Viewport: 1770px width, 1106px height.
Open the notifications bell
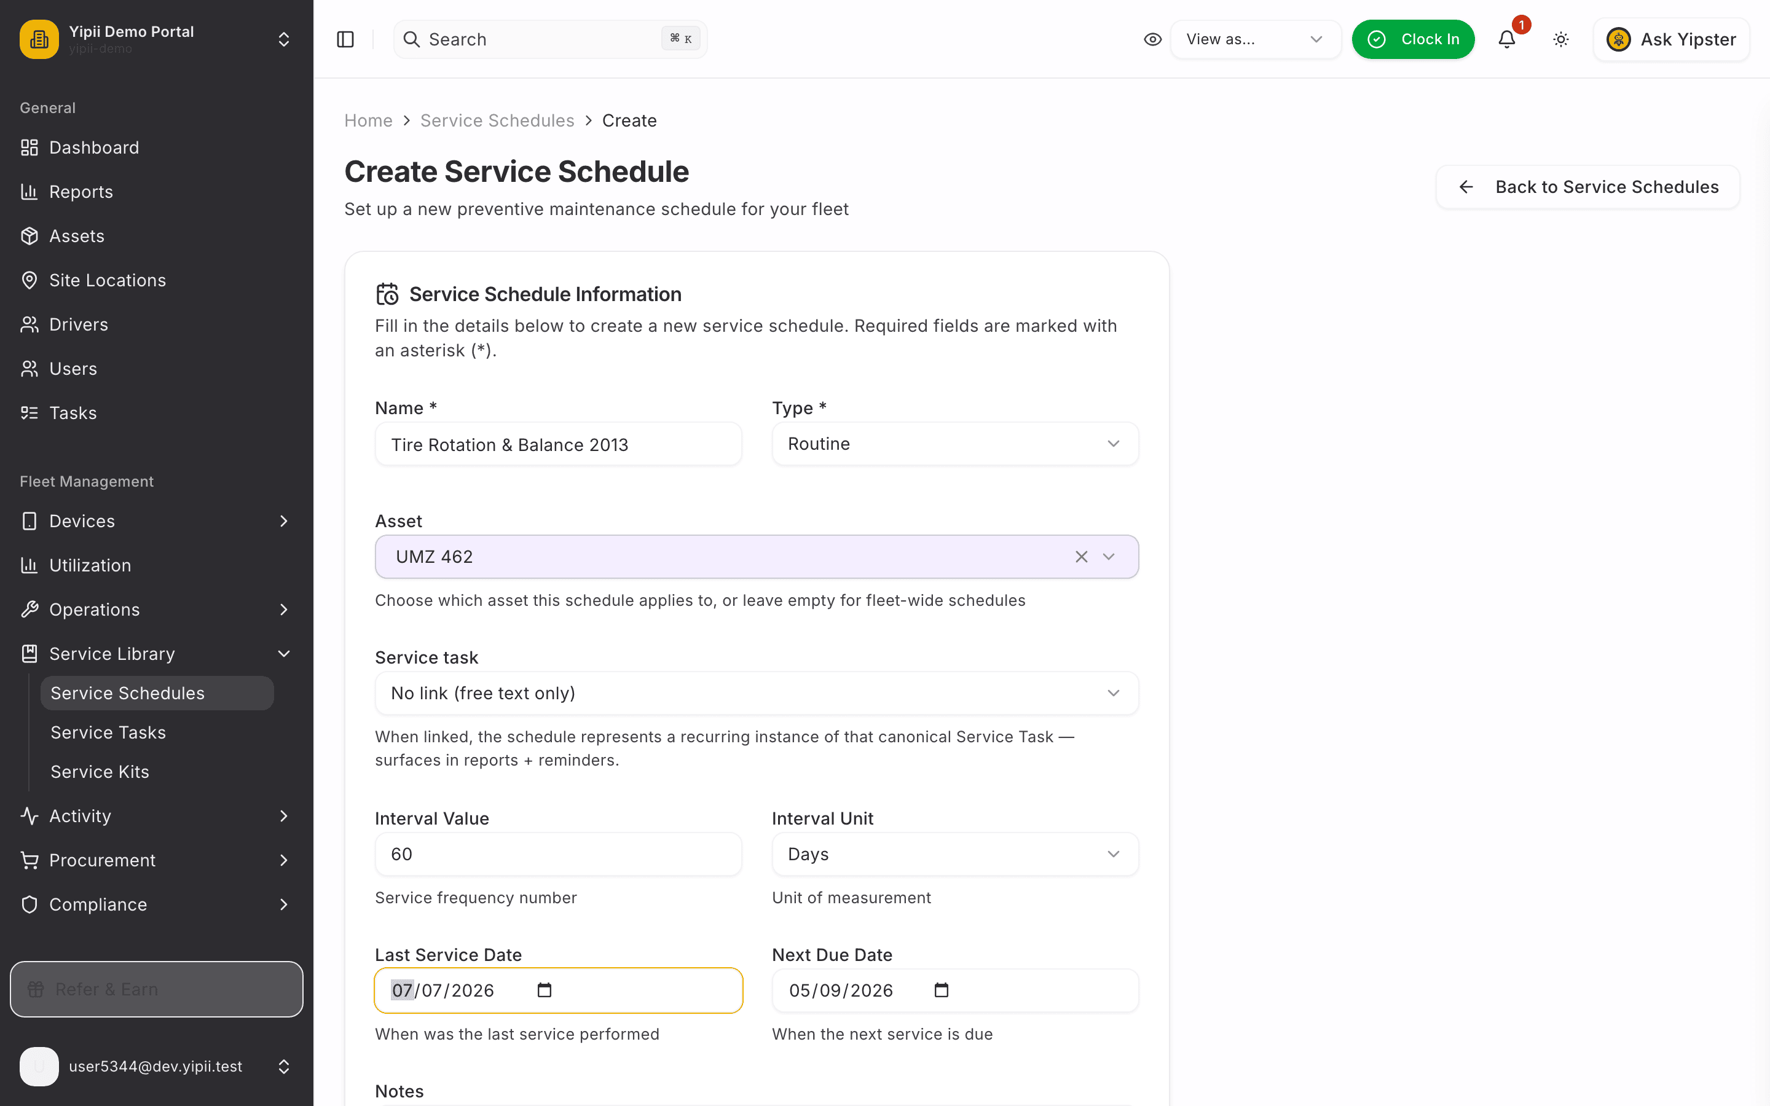tap(1507, 39)
